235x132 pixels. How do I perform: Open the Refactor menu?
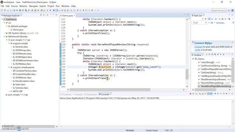(23, 6)
